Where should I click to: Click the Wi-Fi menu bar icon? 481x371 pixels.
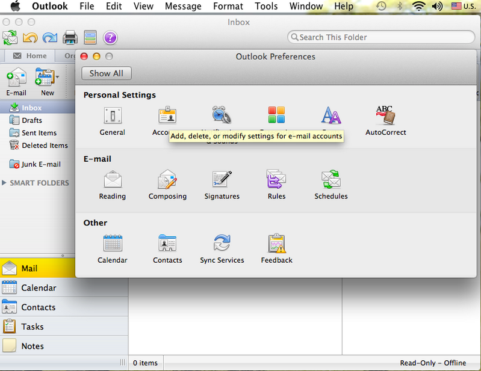tap(419, 6)
